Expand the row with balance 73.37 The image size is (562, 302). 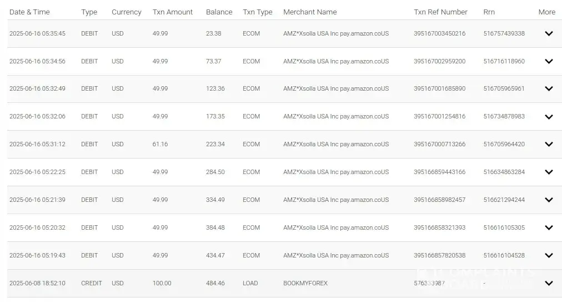click(x=549, y=61)
